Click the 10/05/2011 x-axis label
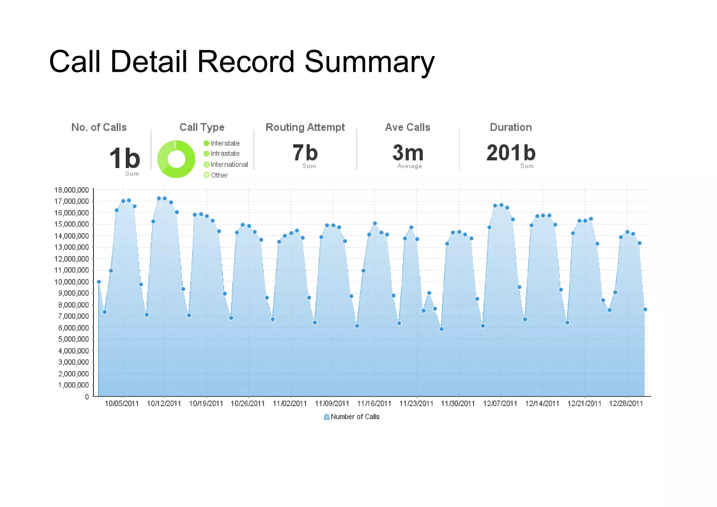Viewport: 717px width, 507px height. coord(122,403)
